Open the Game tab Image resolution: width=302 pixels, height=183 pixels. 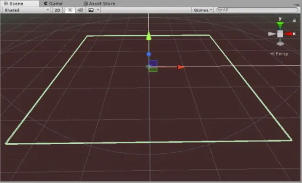point(53,4)
